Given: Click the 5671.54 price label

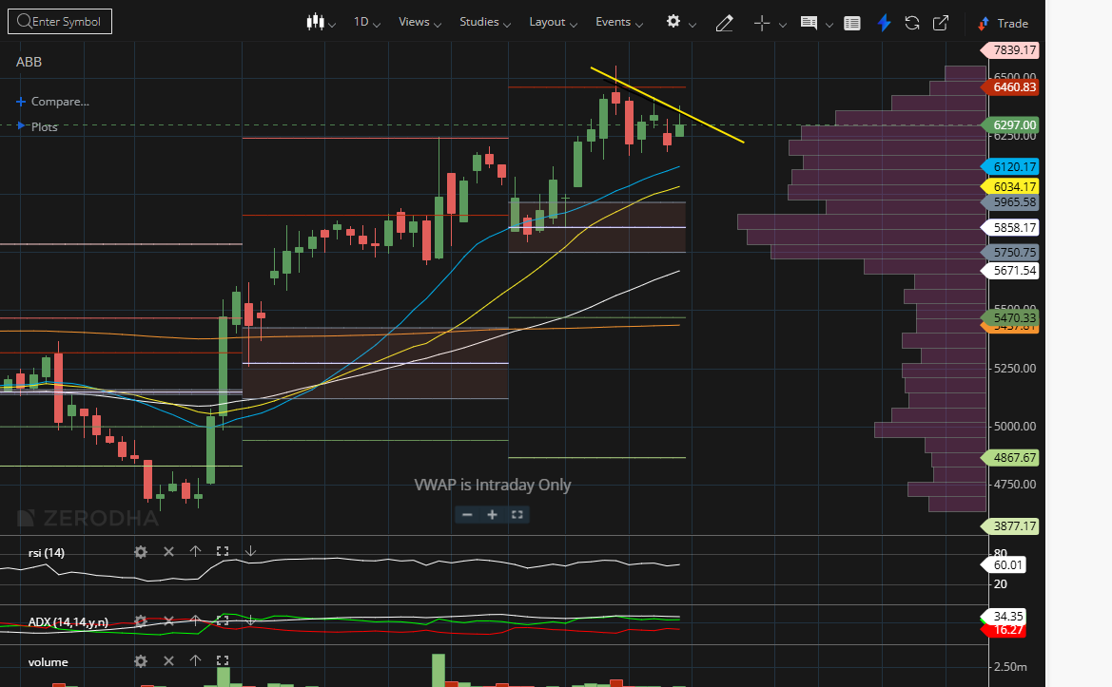Looking at the screenshot, I should point(1010,270).
